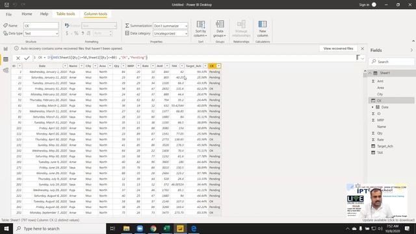Collapse the Sheet1 table in Fields
Image resolution: width=416 pixels, height=234 pixels.
coord(370,73)
